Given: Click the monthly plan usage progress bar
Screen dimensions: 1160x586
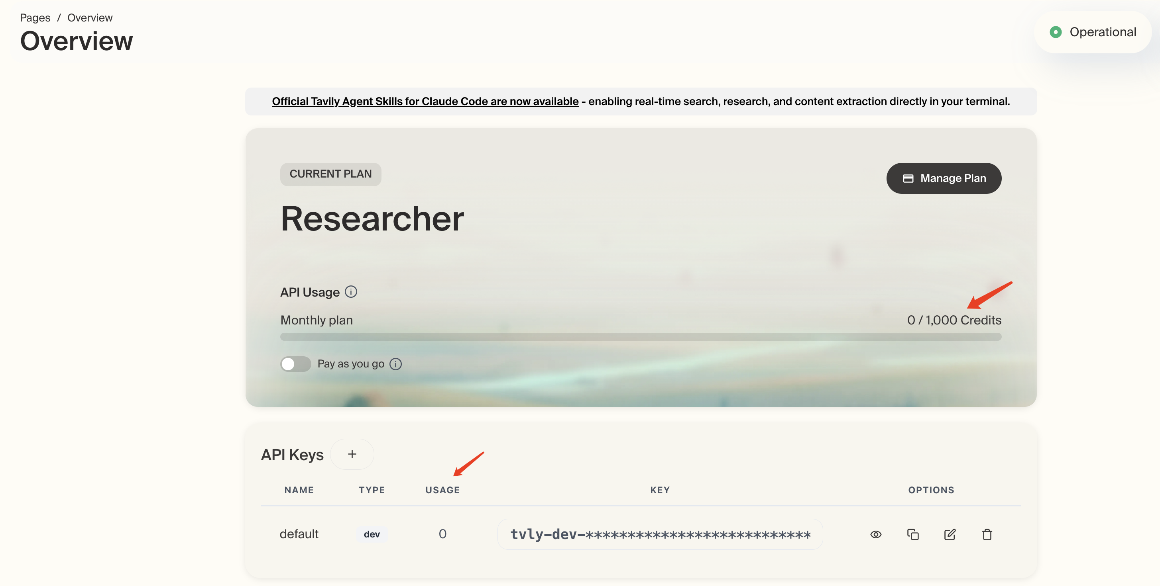Looking at the screenshot, I should (640, 336).
